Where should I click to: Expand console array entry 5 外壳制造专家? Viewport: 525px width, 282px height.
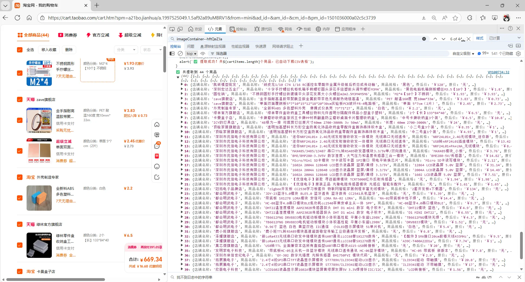(x=182, y=108)
